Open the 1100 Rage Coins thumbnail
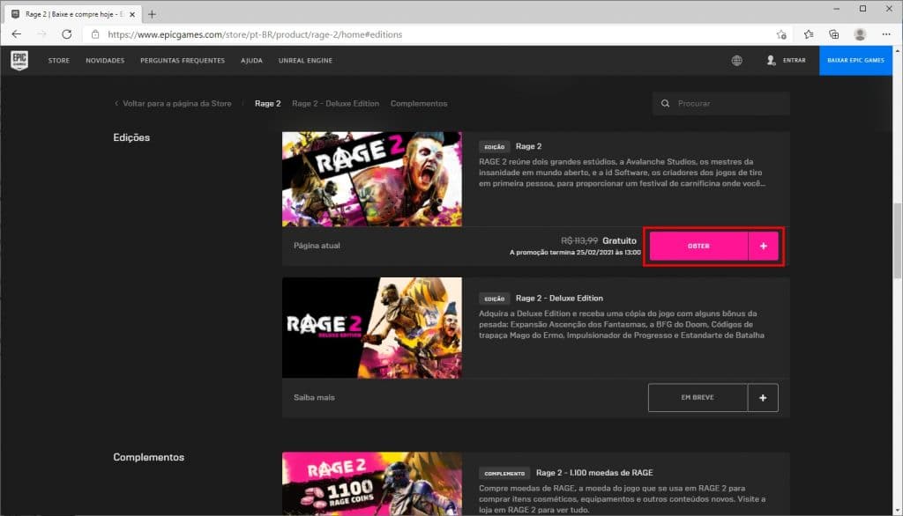 coord(372,483)
